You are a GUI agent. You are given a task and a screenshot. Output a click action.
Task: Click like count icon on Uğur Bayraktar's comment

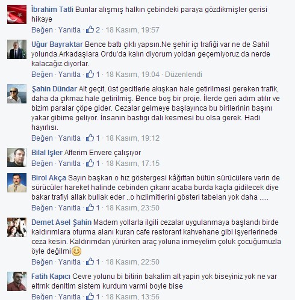pos(90,74)
